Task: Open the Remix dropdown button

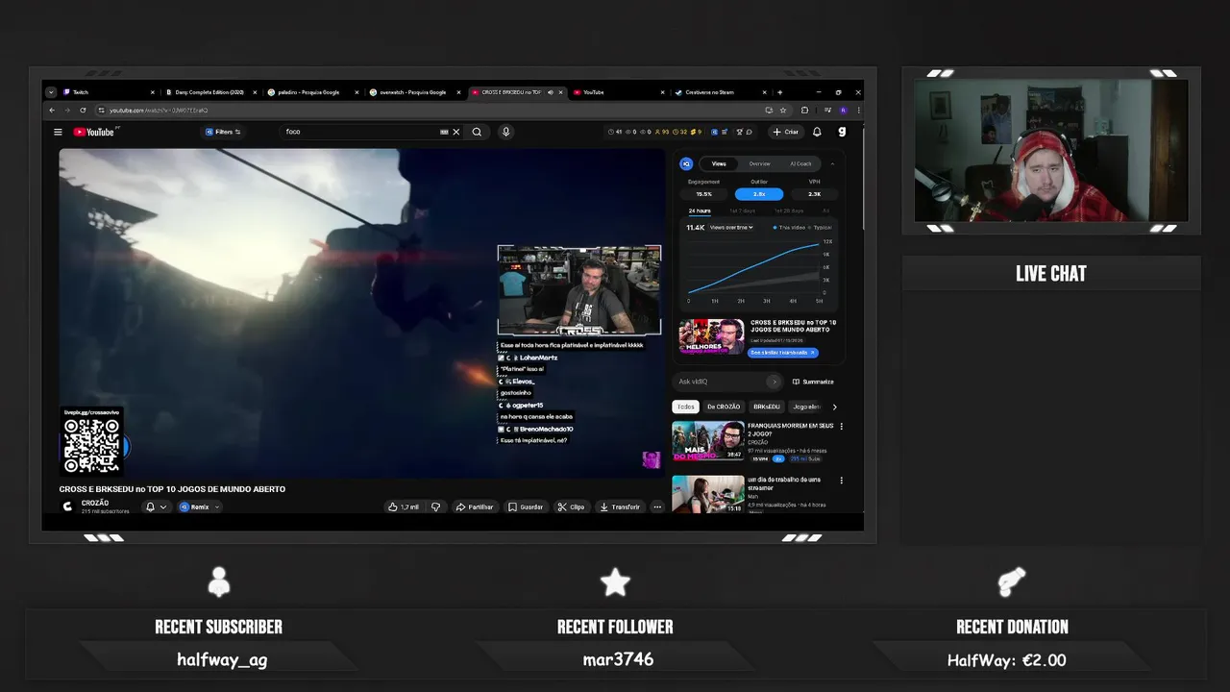Action: [200, 507]
